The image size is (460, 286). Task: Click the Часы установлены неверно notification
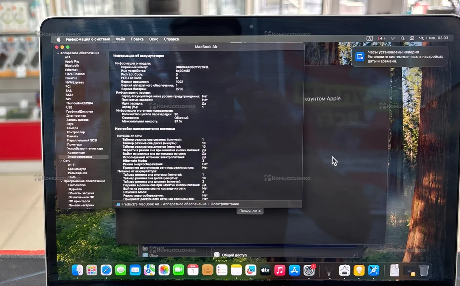point(400,56)
